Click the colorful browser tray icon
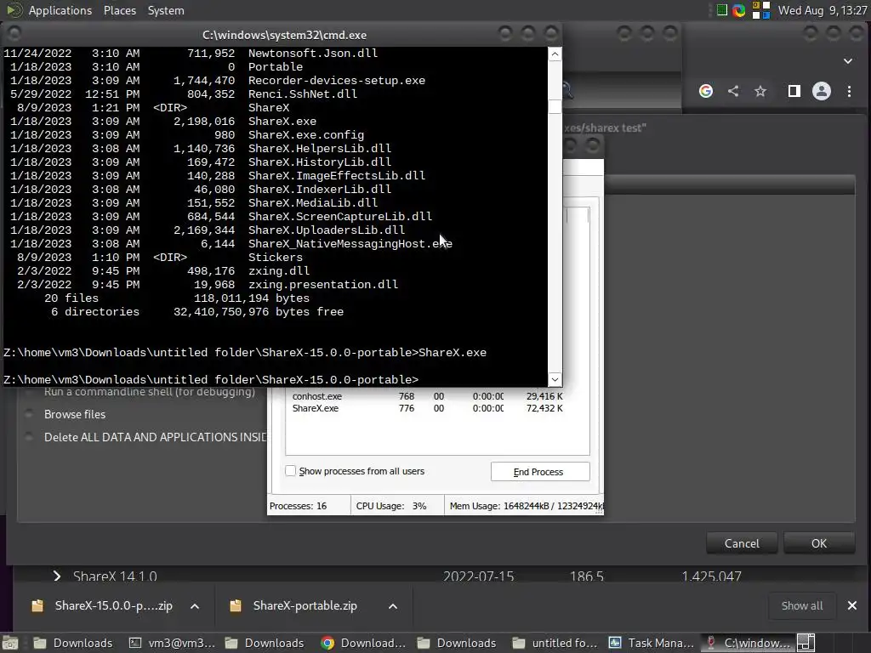Viewport: 871px width, 653px height. tap(738, 10)
